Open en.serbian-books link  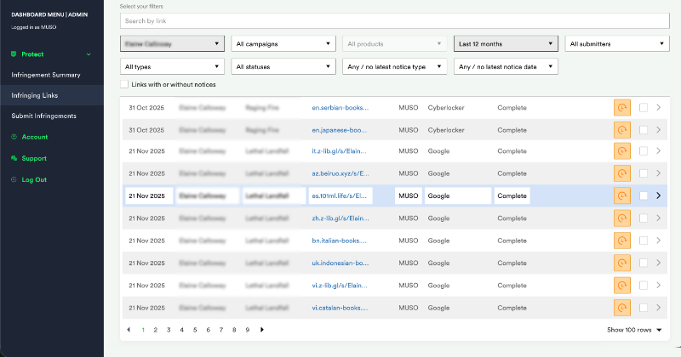[340, 108]
